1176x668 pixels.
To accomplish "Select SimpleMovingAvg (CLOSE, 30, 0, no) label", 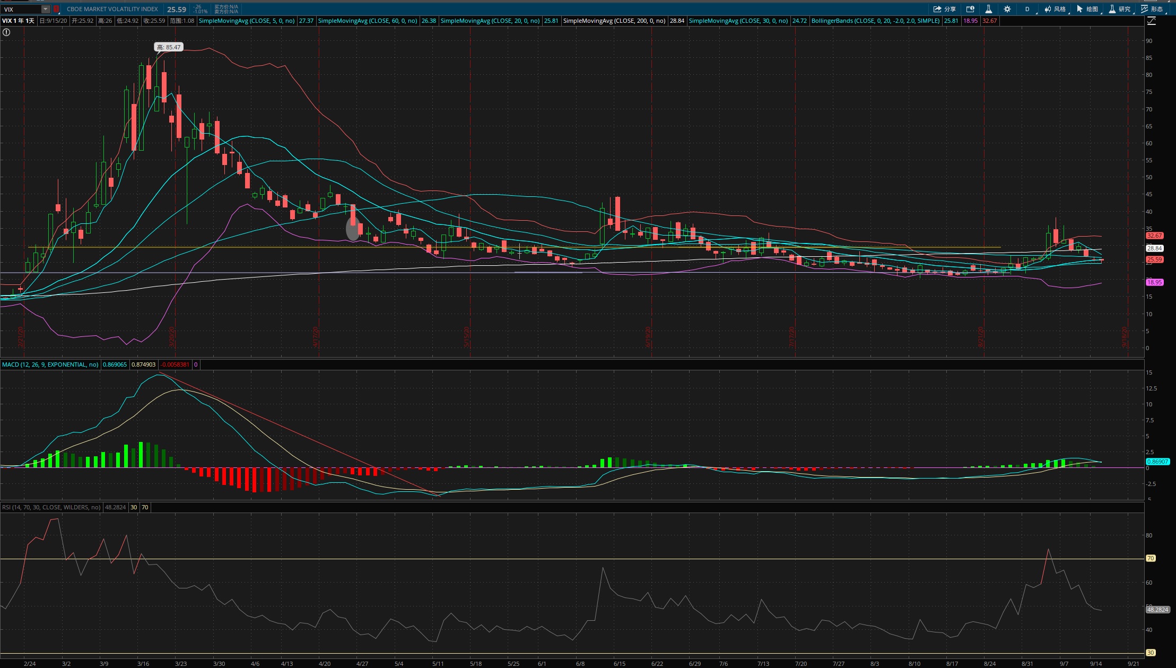I will (x=738, y=21).
